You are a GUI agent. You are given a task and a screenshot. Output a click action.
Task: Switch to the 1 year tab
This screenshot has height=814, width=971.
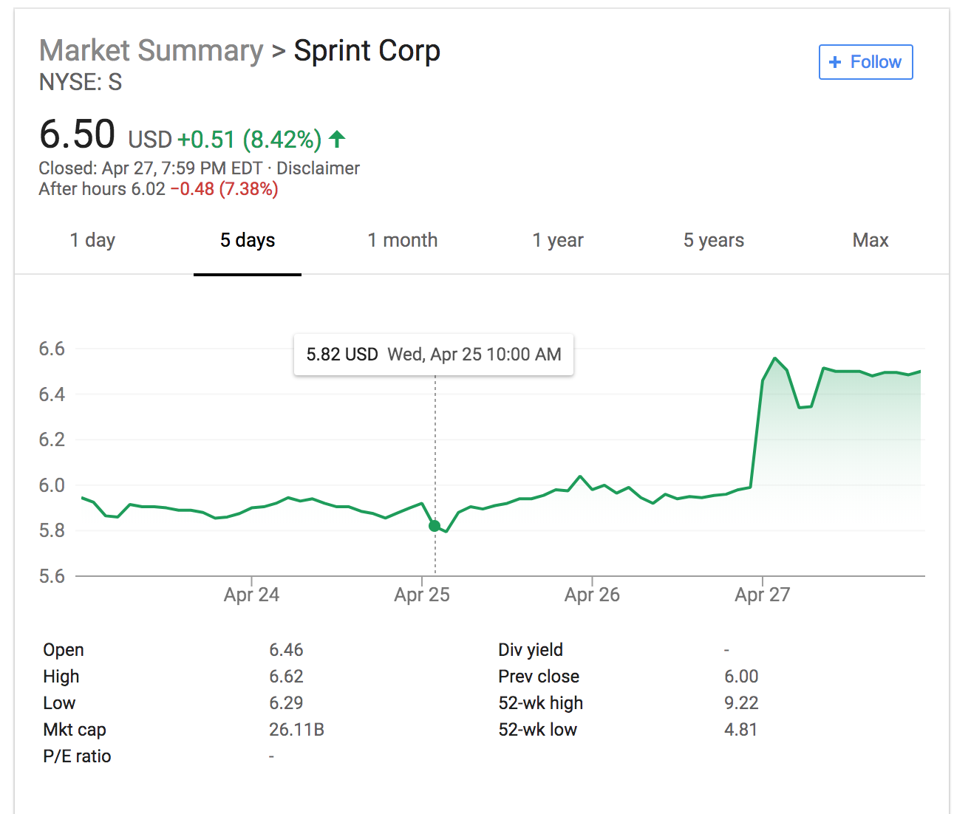[x=558, y=240]
